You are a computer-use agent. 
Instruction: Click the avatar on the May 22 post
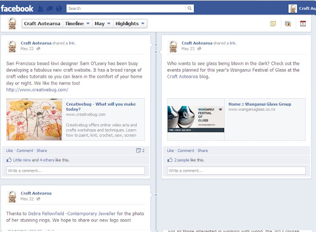click(12, 196)
